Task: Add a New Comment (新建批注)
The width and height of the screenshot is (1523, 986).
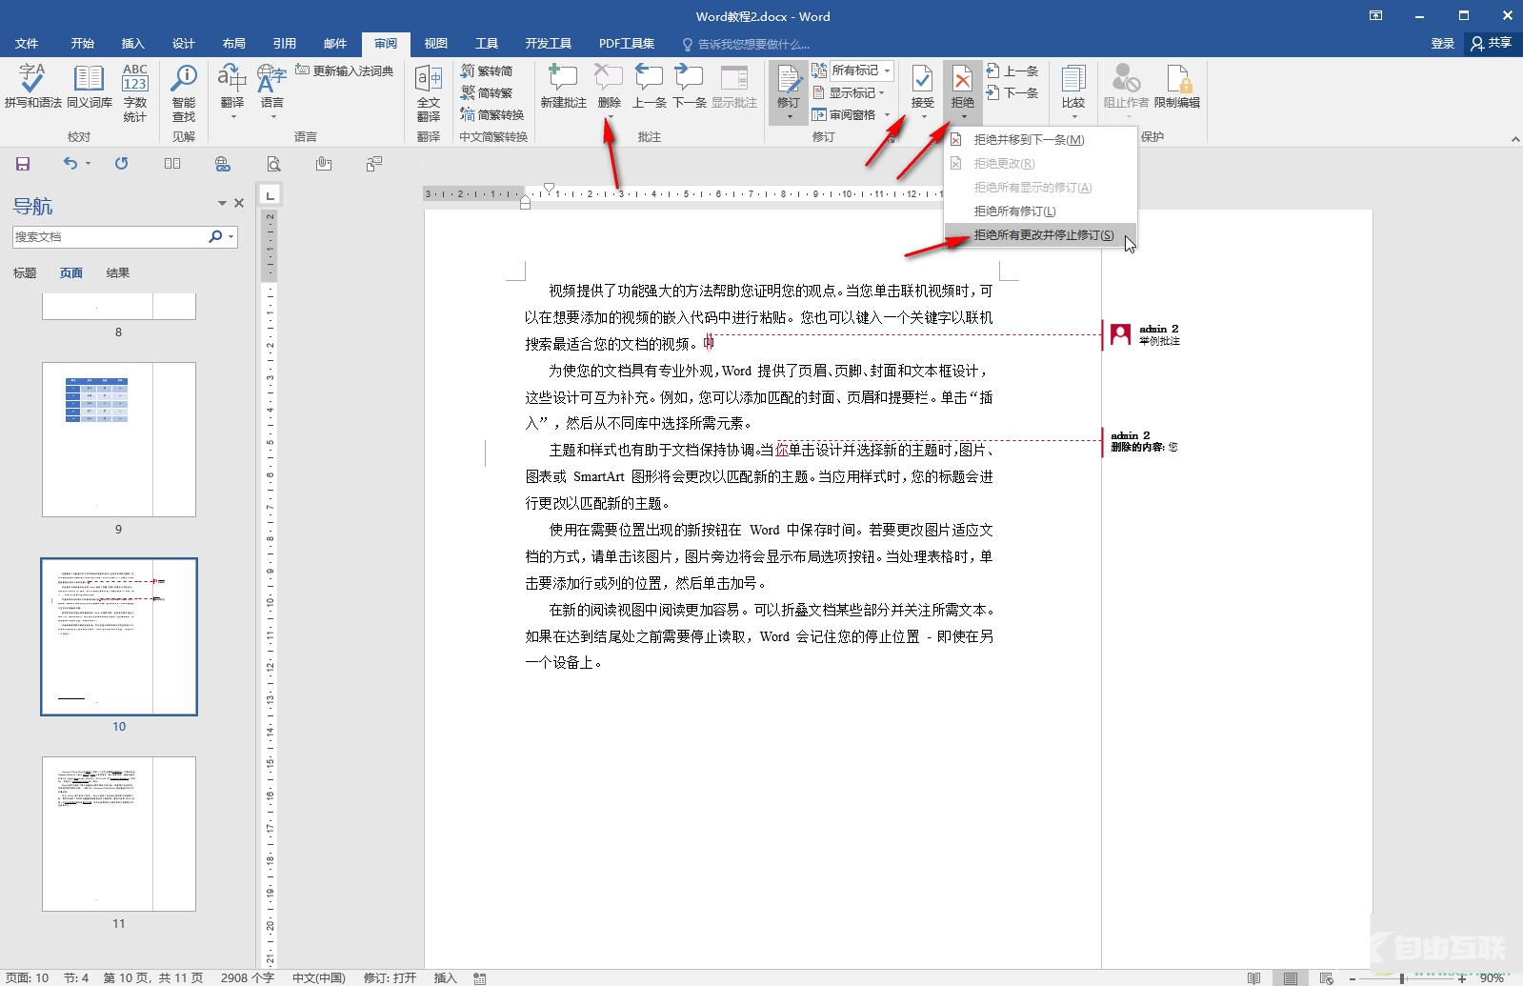Action: pyautogui.click(x=563, y=87)
